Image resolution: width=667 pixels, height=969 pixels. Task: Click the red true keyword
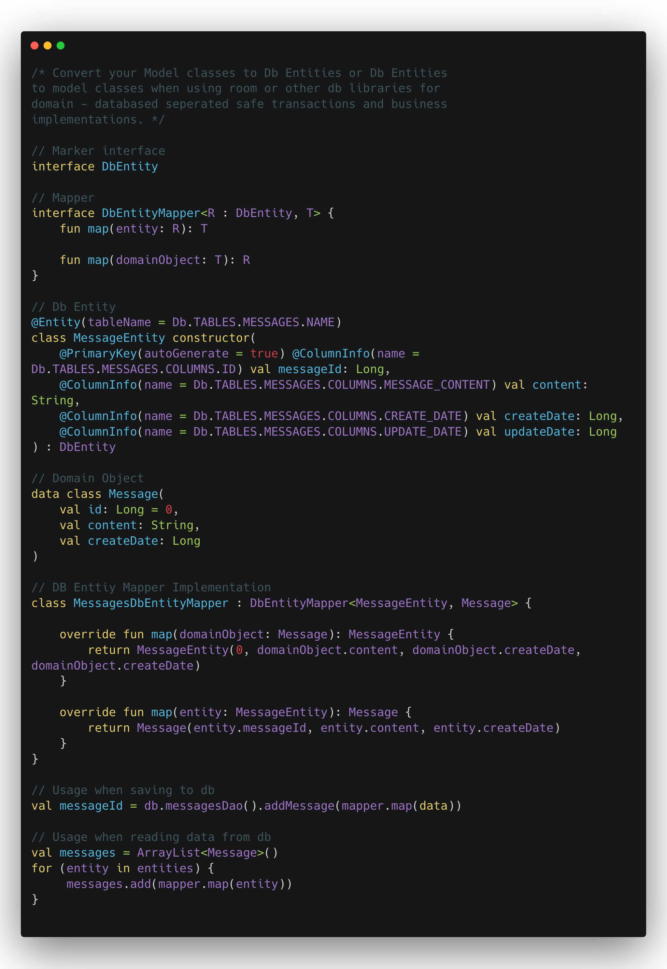pyautogui.click(x=264, y=354)
